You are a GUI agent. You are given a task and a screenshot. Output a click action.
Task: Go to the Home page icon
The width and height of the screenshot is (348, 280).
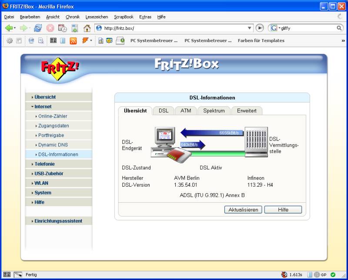pos(87,28)
